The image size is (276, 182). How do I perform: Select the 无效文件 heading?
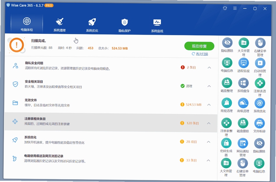pyautogui.click(x=31, y=100)
